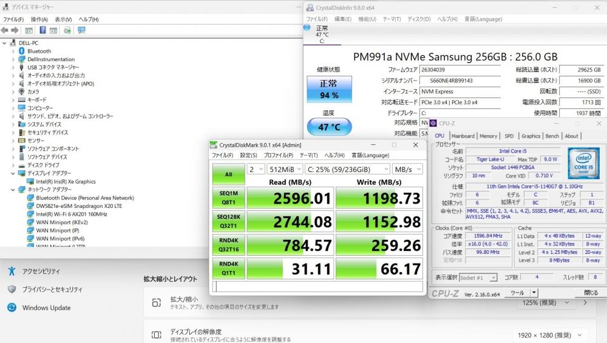
Task: Open Accessibility in Settings sidebar
Action: coord(41,271)
